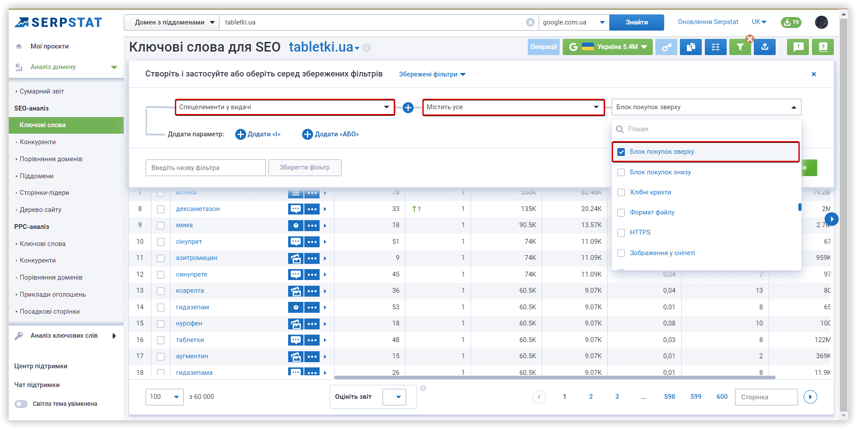Toggle the funnel filter button

740,47
